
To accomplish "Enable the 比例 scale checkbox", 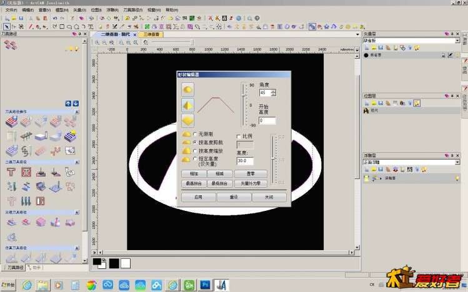I will pos(239,137).
